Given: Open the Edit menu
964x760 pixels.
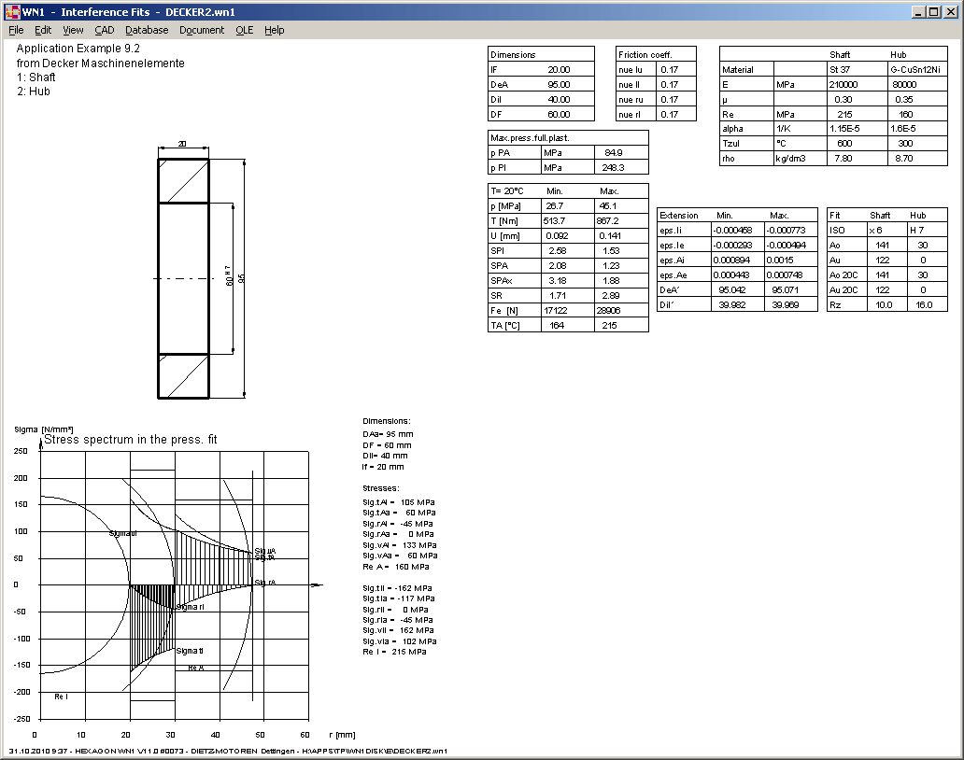Looking at the screenshot, I should point(43,30).
